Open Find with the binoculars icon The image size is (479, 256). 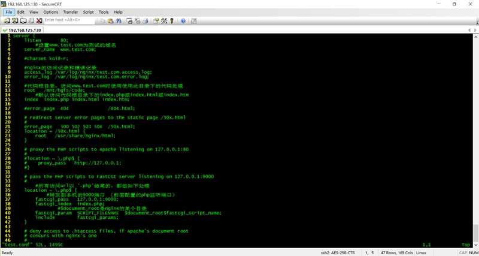(x=119, y=21)
